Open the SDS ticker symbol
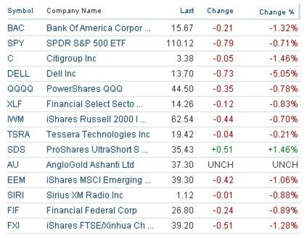Screen dimensions: 307x238 pos(16,149)
